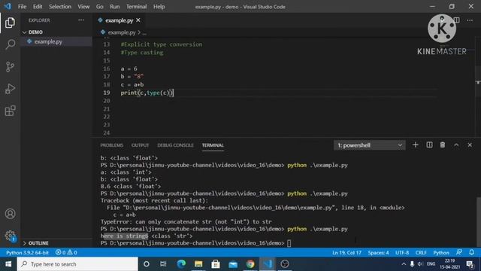Switch to the PROBLEMS panel tab
The width and height of the screenshot is (481, 271).
tap(112, 145)
